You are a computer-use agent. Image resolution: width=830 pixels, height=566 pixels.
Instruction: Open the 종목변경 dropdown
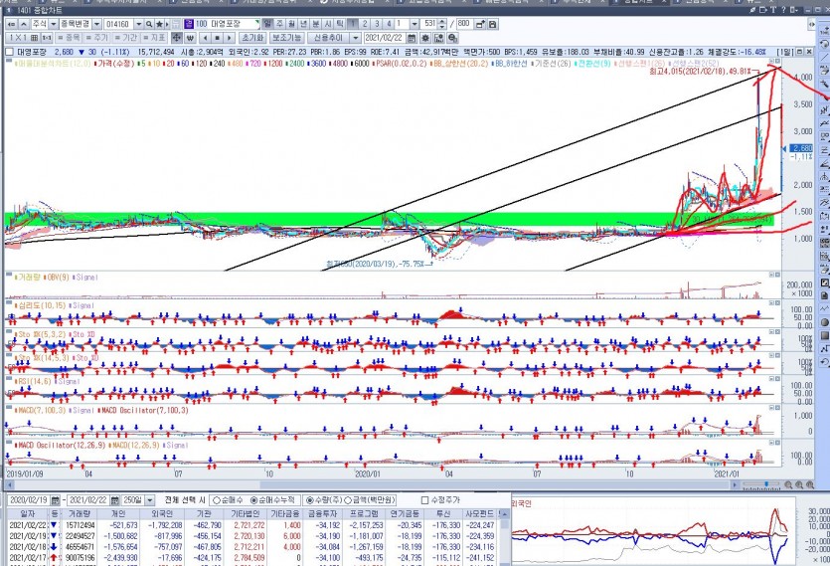pos(96,23)
